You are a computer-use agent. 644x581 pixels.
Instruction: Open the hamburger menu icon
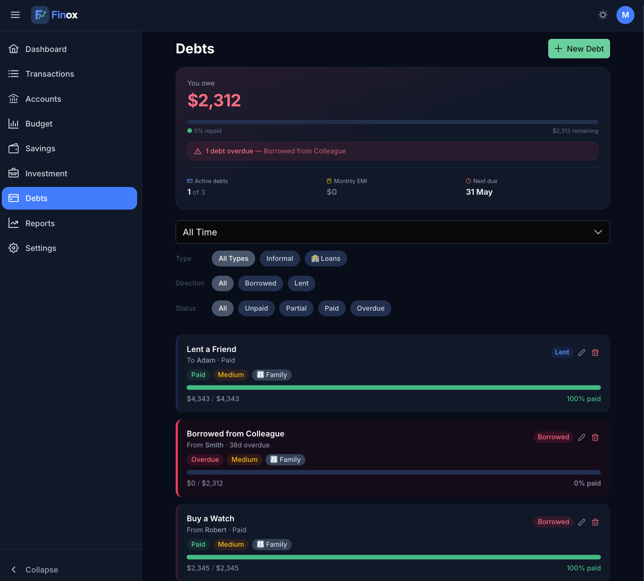[15, 15]
